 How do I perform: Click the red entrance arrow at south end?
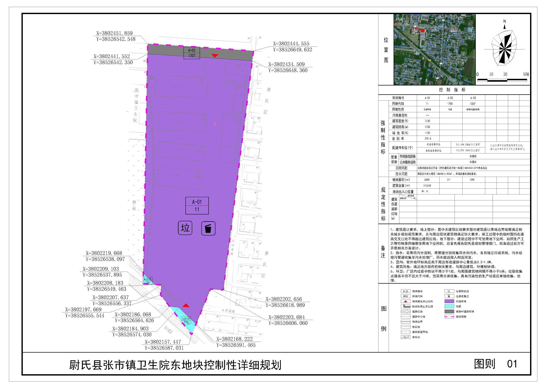(x=186, y=305)
